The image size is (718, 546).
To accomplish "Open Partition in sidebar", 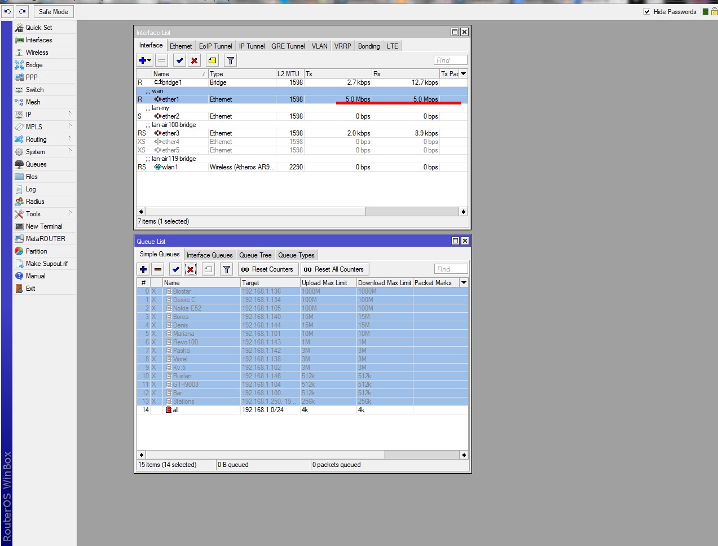I will [x=45, y=251].
